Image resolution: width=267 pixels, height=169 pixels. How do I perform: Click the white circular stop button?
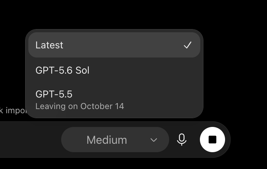click(212, 140)
